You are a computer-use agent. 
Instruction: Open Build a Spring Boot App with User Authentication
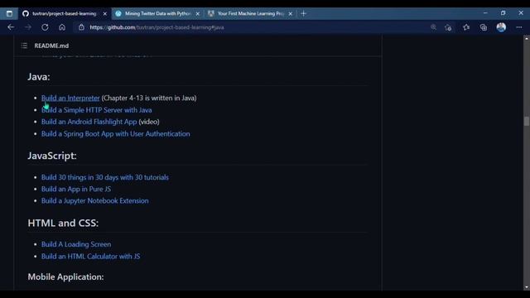pos(116,134)
